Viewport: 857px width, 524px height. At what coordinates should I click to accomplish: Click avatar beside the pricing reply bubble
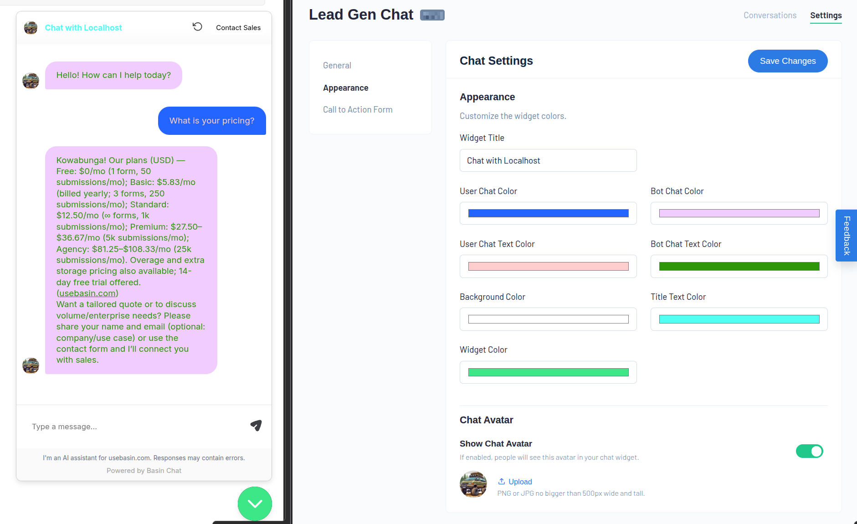(x=31, y=365)
